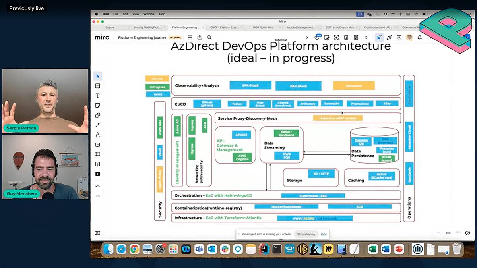Select the cursor tool in Miro's left toolbar
Viewport: 477px width, 268px height.
tap(98, 76)
